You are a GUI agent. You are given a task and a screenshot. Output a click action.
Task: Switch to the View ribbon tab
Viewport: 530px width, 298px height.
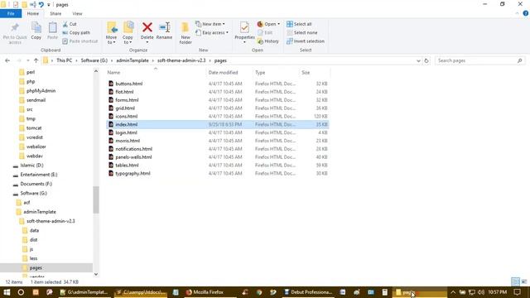pyautogui.click(x=77, y=13)
